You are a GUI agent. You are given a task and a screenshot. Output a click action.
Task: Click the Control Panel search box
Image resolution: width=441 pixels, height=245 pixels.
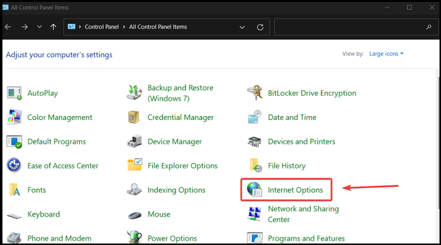[356, 27]
